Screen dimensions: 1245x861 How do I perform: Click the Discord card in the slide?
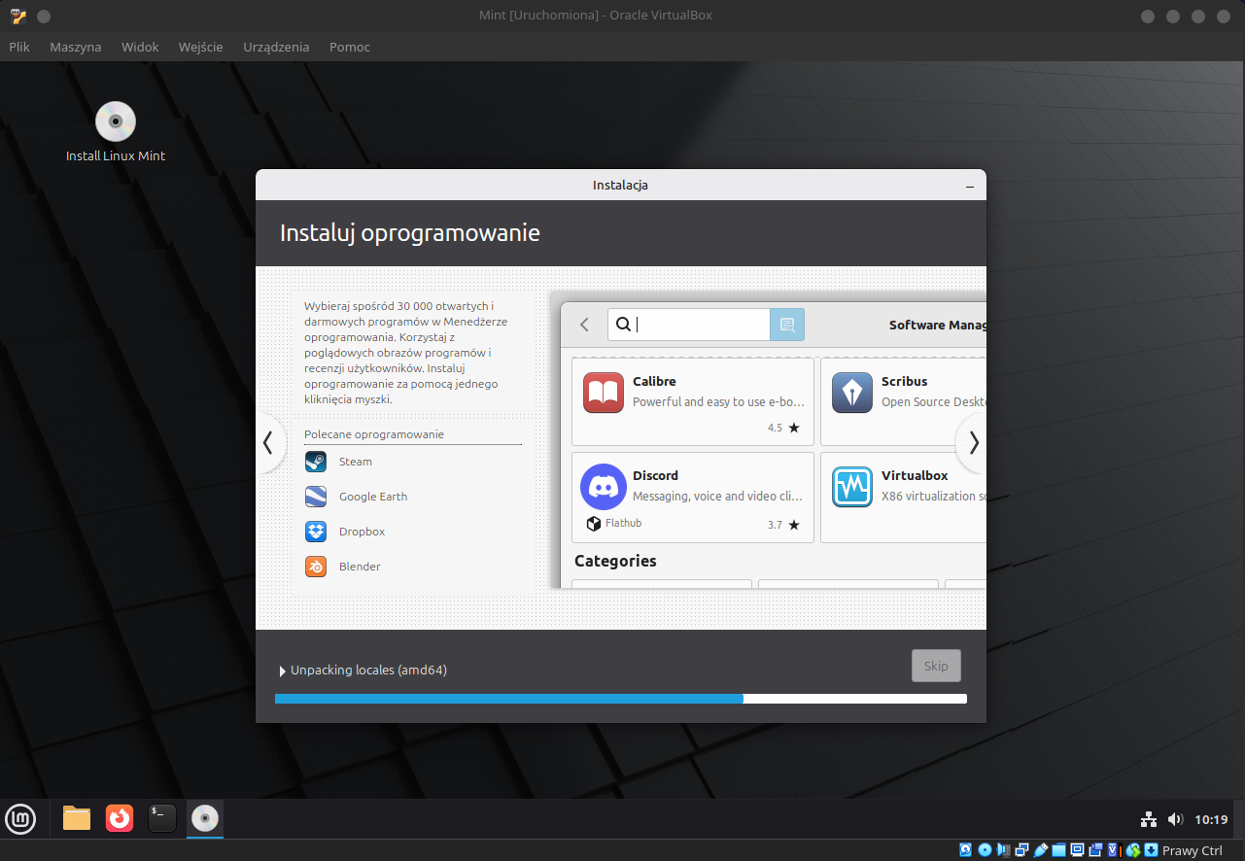coord(693,497)
